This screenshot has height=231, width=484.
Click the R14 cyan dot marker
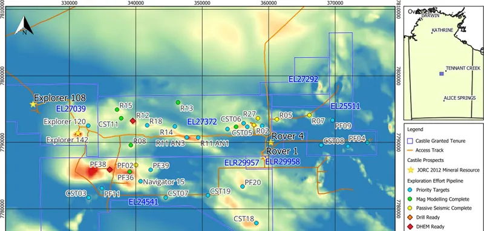click(175, 126)
